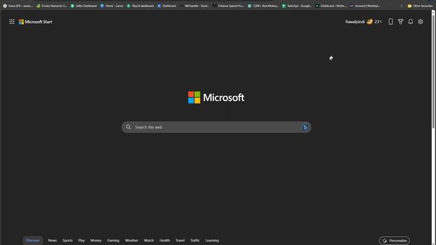This screenshot has height=245, width=436.
Task: Open the WeTransfer bookmark
Action: pos(194,6)
